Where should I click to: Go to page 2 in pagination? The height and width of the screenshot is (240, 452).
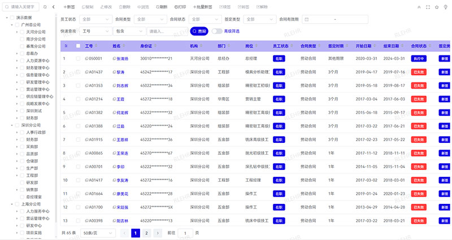coord(146,233)
